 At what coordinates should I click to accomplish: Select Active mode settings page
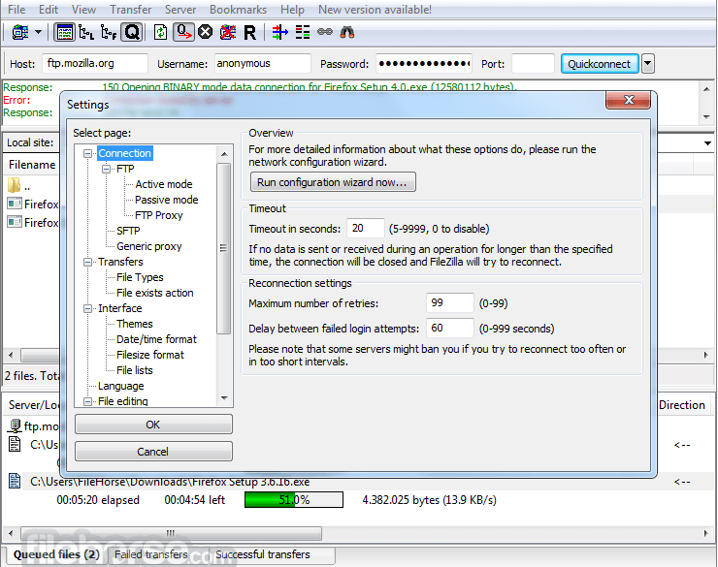(x=163, y=184)
